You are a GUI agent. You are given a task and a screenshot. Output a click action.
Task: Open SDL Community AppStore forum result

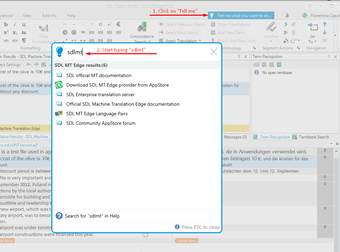(x=101, y=123)
